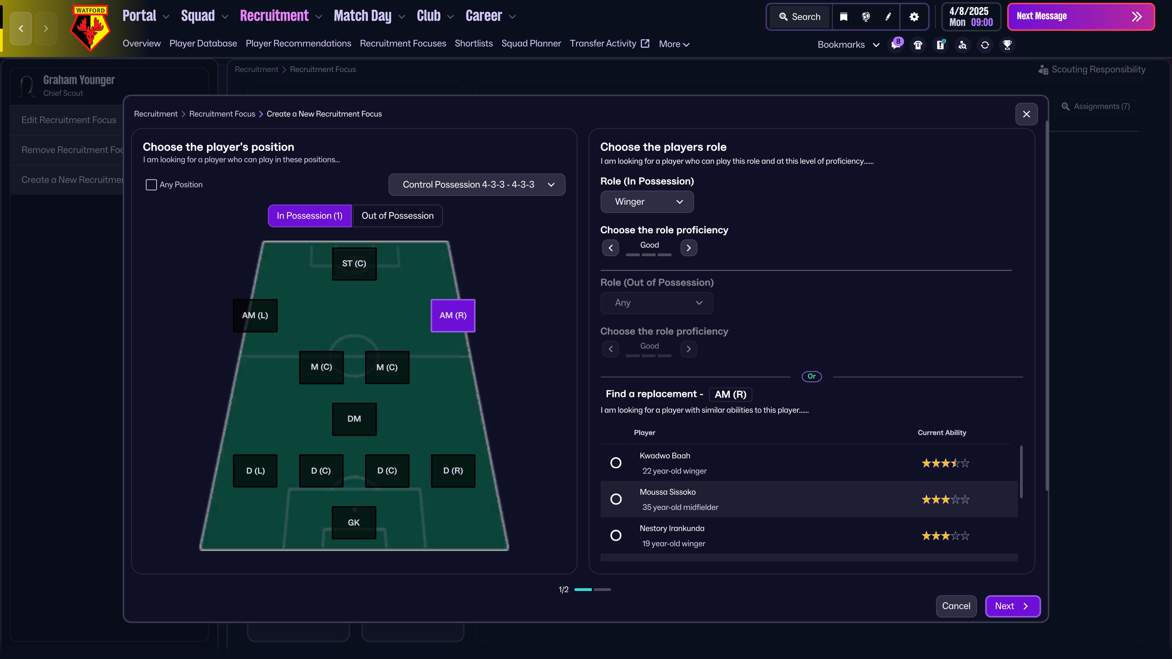Screen dimensions: 1172x659
Task: Expand the Control Possession 4-3-3 tactic dropdown
Action: pos(477,185)
